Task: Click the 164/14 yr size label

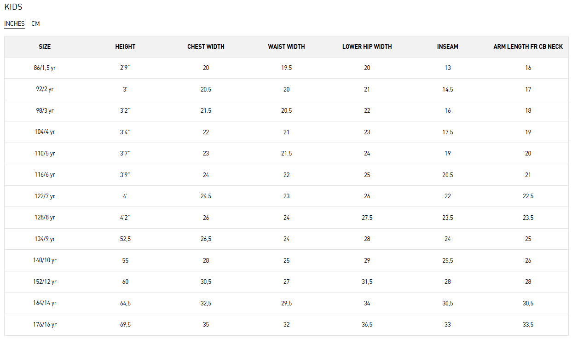Action: click(45, 303)
